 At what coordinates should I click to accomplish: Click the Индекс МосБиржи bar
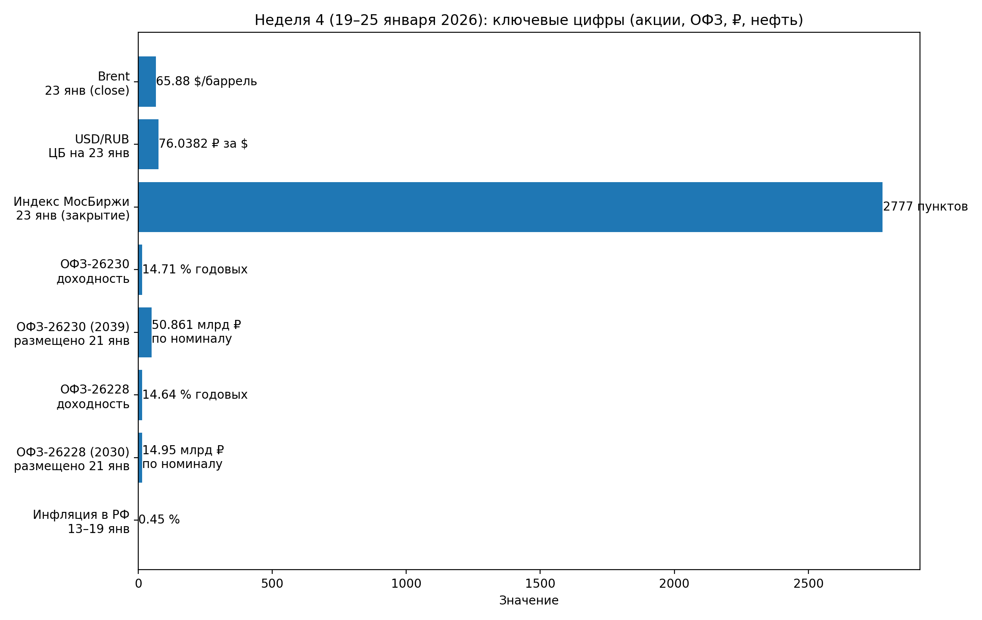(x=510, y=207)
